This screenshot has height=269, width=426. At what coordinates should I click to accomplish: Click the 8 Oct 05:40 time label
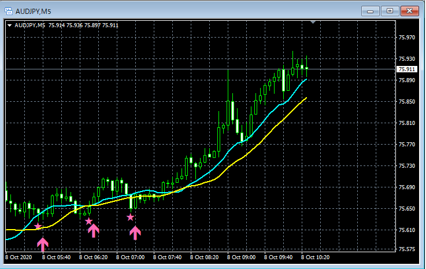pos(56,257)
